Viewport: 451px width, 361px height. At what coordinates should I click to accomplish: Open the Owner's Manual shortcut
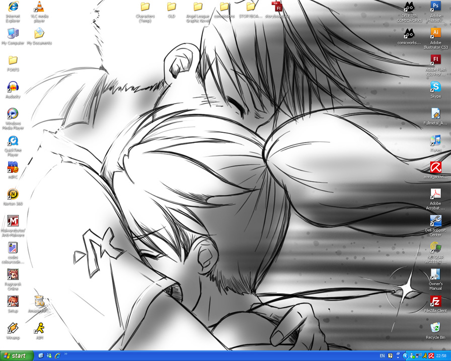click(x=436, y=279)
